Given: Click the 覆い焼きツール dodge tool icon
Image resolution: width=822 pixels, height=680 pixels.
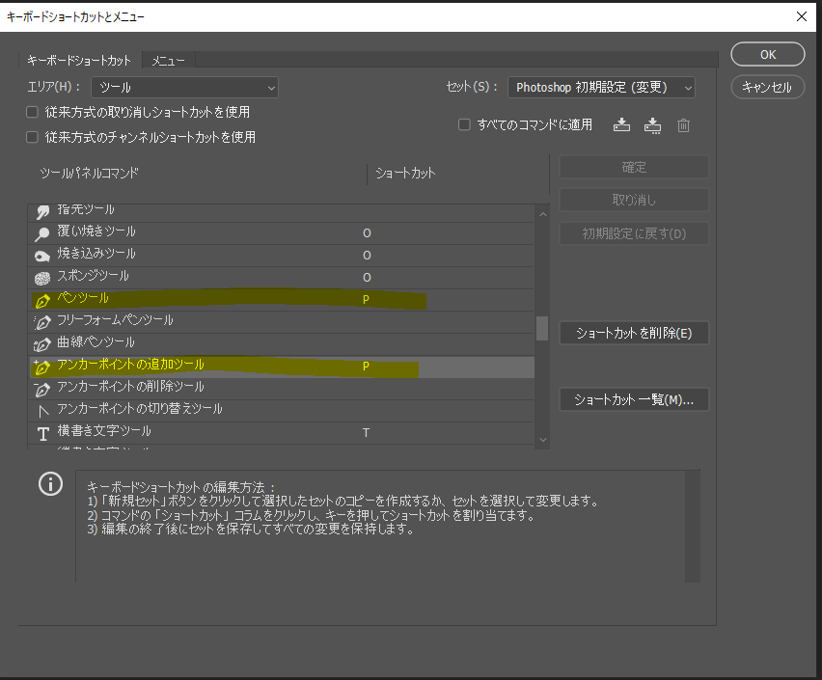Looking at the screenshot, I should point(42,231).
